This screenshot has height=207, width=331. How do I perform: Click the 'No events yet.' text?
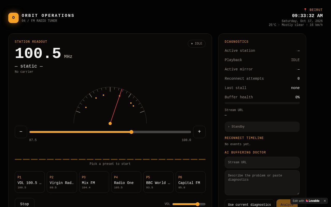238,144
